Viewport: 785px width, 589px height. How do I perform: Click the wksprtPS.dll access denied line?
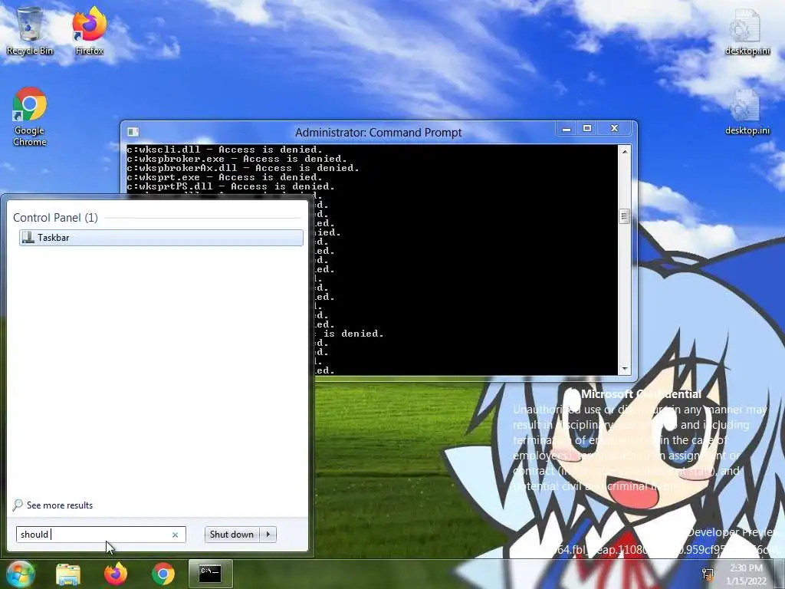230,186
